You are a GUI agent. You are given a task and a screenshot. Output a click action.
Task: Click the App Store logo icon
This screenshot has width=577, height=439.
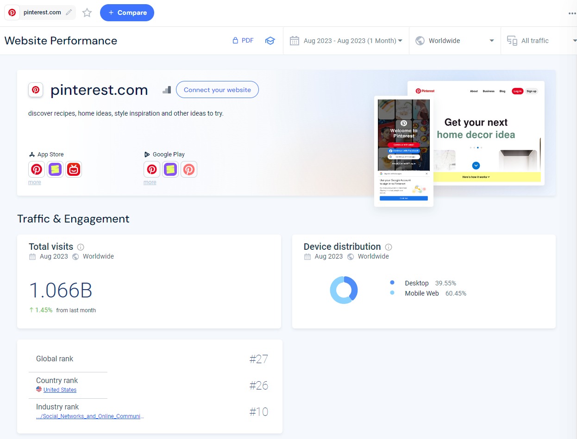pyautogui.click(x=32, y=155)
